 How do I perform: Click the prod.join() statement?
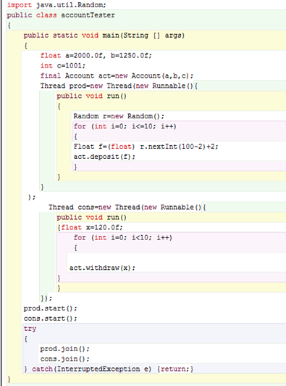coord(65,349)
